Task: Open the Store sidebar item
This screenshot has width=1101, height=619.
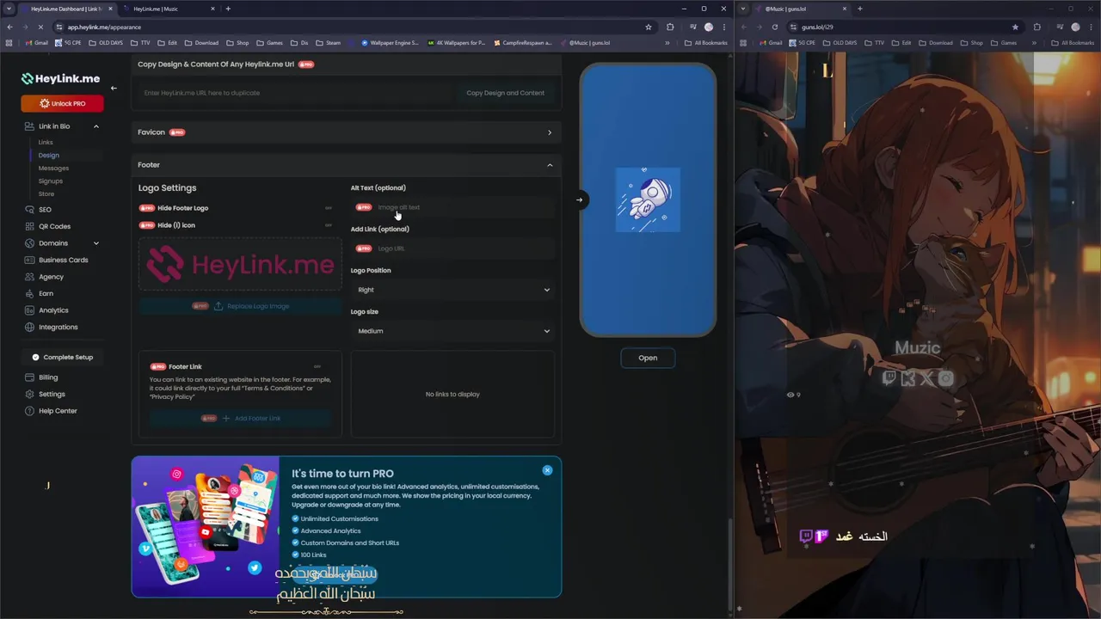Action: [x=46, y=193]
